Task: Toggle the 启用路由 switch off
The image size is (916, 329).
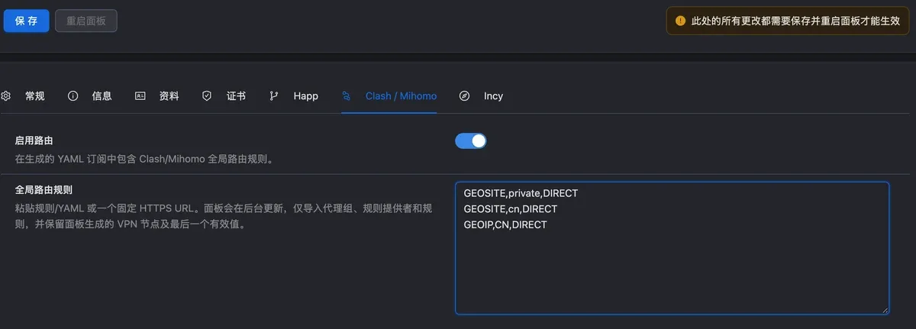Action: tap(471, 140)
